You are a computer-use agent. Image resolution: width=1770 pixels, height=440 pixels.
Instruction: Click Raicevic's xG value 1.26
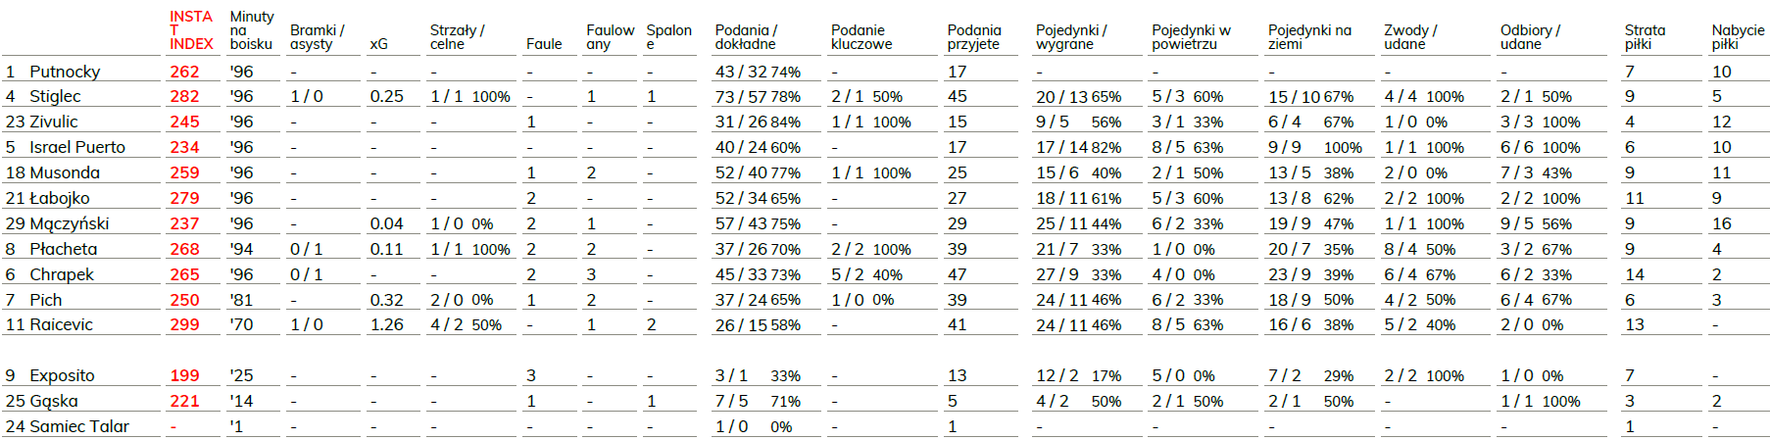(386, 324)
